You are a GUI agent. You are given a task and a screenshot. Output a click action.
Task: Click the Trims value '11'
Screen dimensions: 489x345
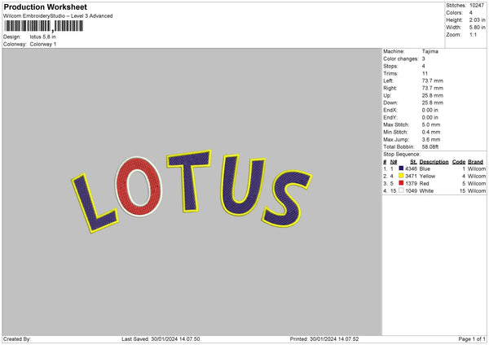(425, 73)
